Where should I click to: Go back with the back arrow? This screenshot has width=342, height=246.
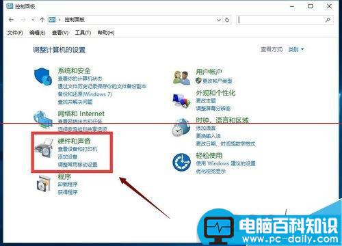[11, 20]
